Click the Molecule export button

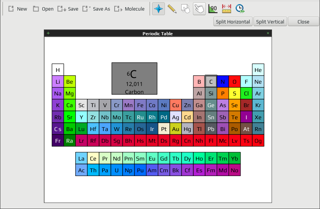point(129,9)
